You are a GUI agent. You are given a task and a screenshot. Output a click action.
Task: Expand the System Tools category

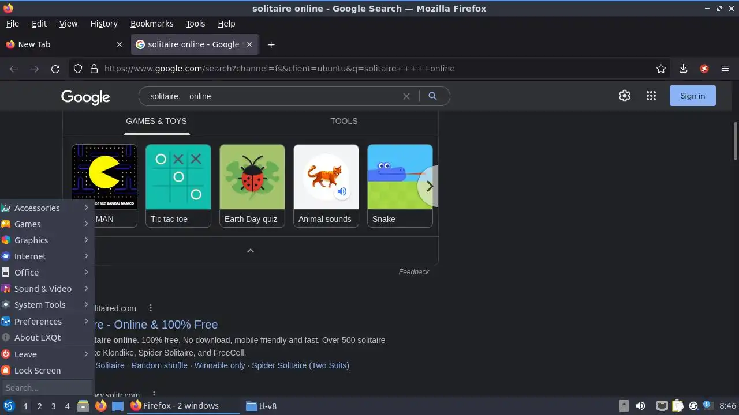click(46, 305)
